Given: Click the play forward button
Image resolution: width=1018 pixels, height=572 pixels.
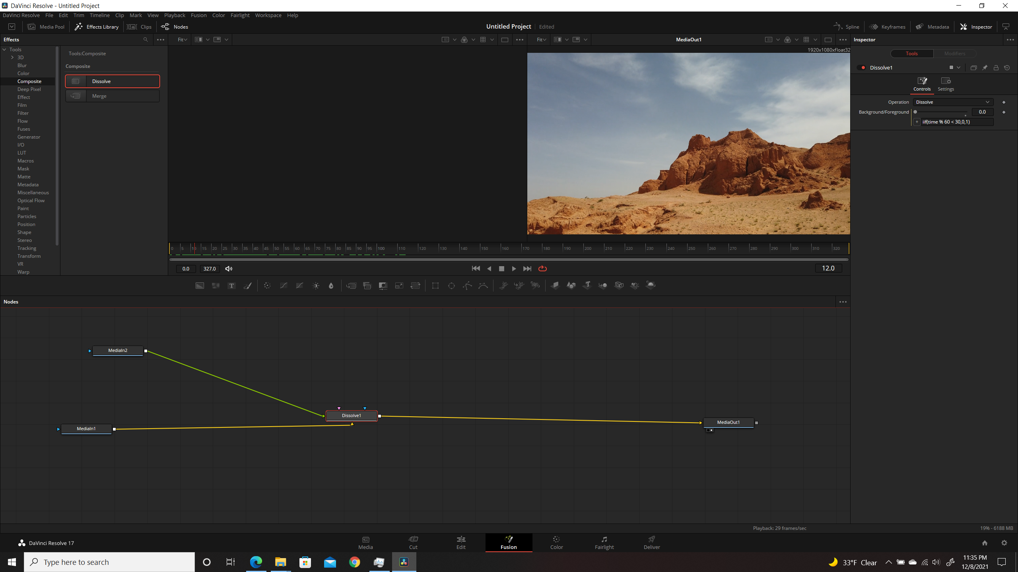Looking at the screenshot, I should pos(514,269).
